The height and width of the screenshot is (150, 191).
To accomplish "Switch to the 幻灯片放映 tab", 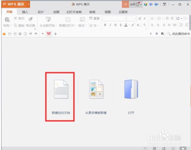I will coord(74,12).
